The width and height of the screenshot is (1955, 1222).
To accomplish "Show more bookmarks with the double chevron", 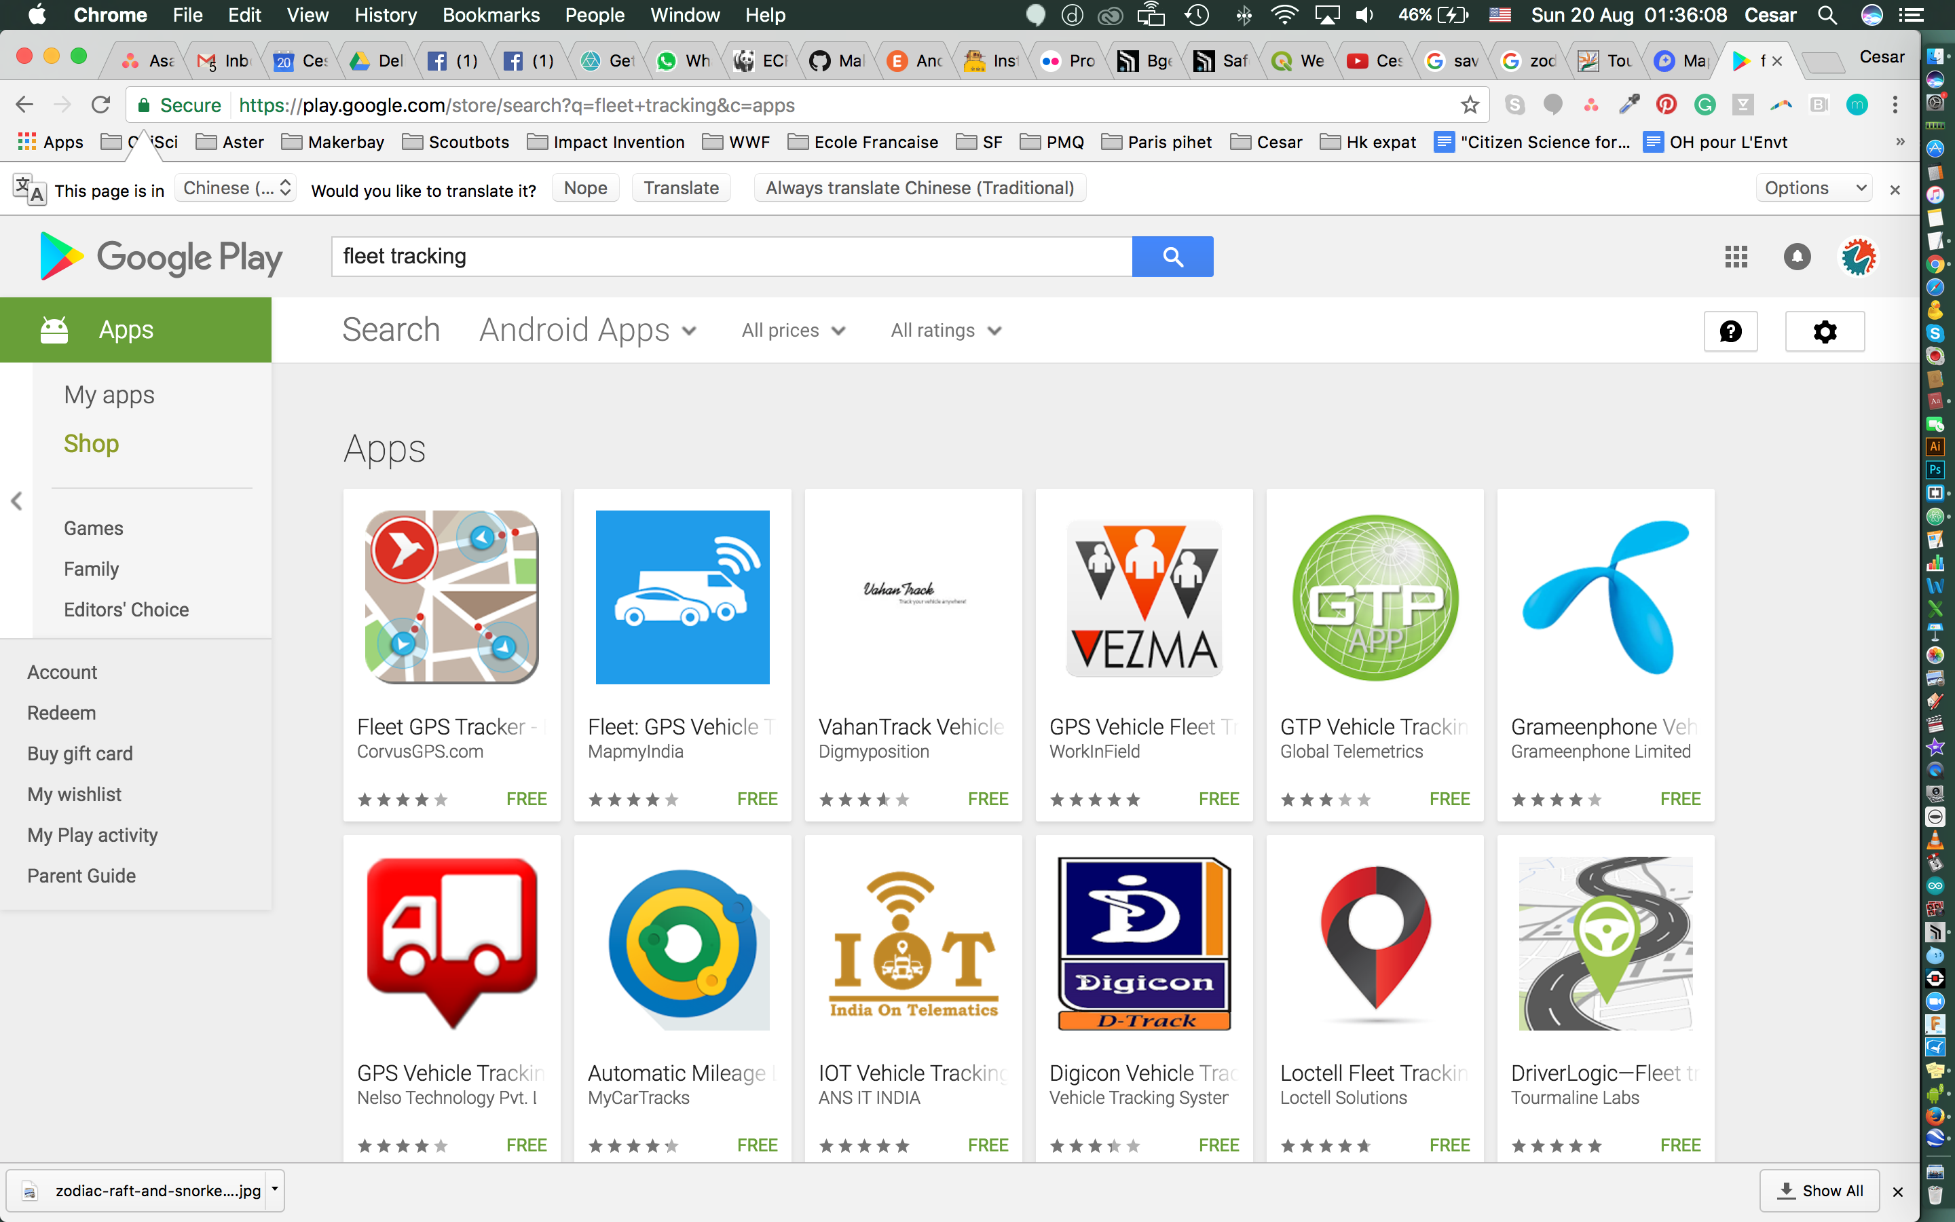I will point(1900,141).
